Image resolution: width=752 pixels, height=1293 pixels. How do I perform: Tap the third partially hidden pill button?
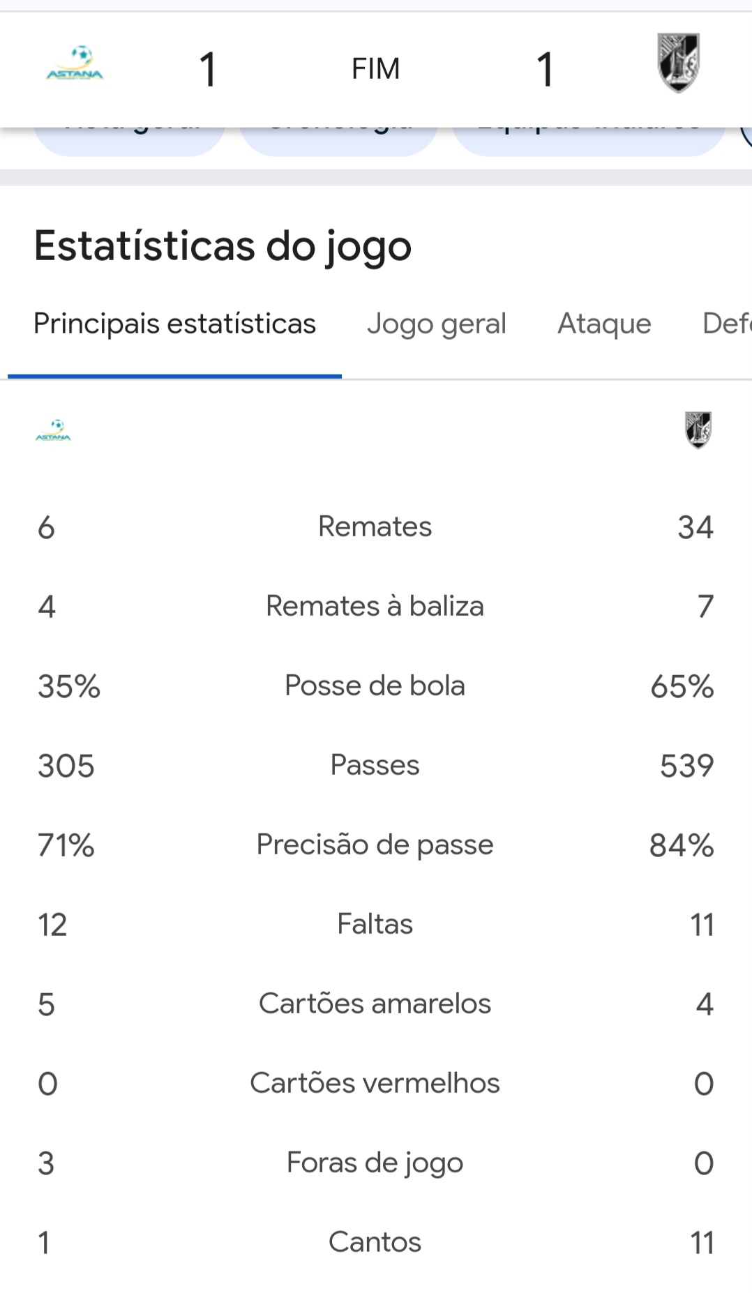[589, 142]
